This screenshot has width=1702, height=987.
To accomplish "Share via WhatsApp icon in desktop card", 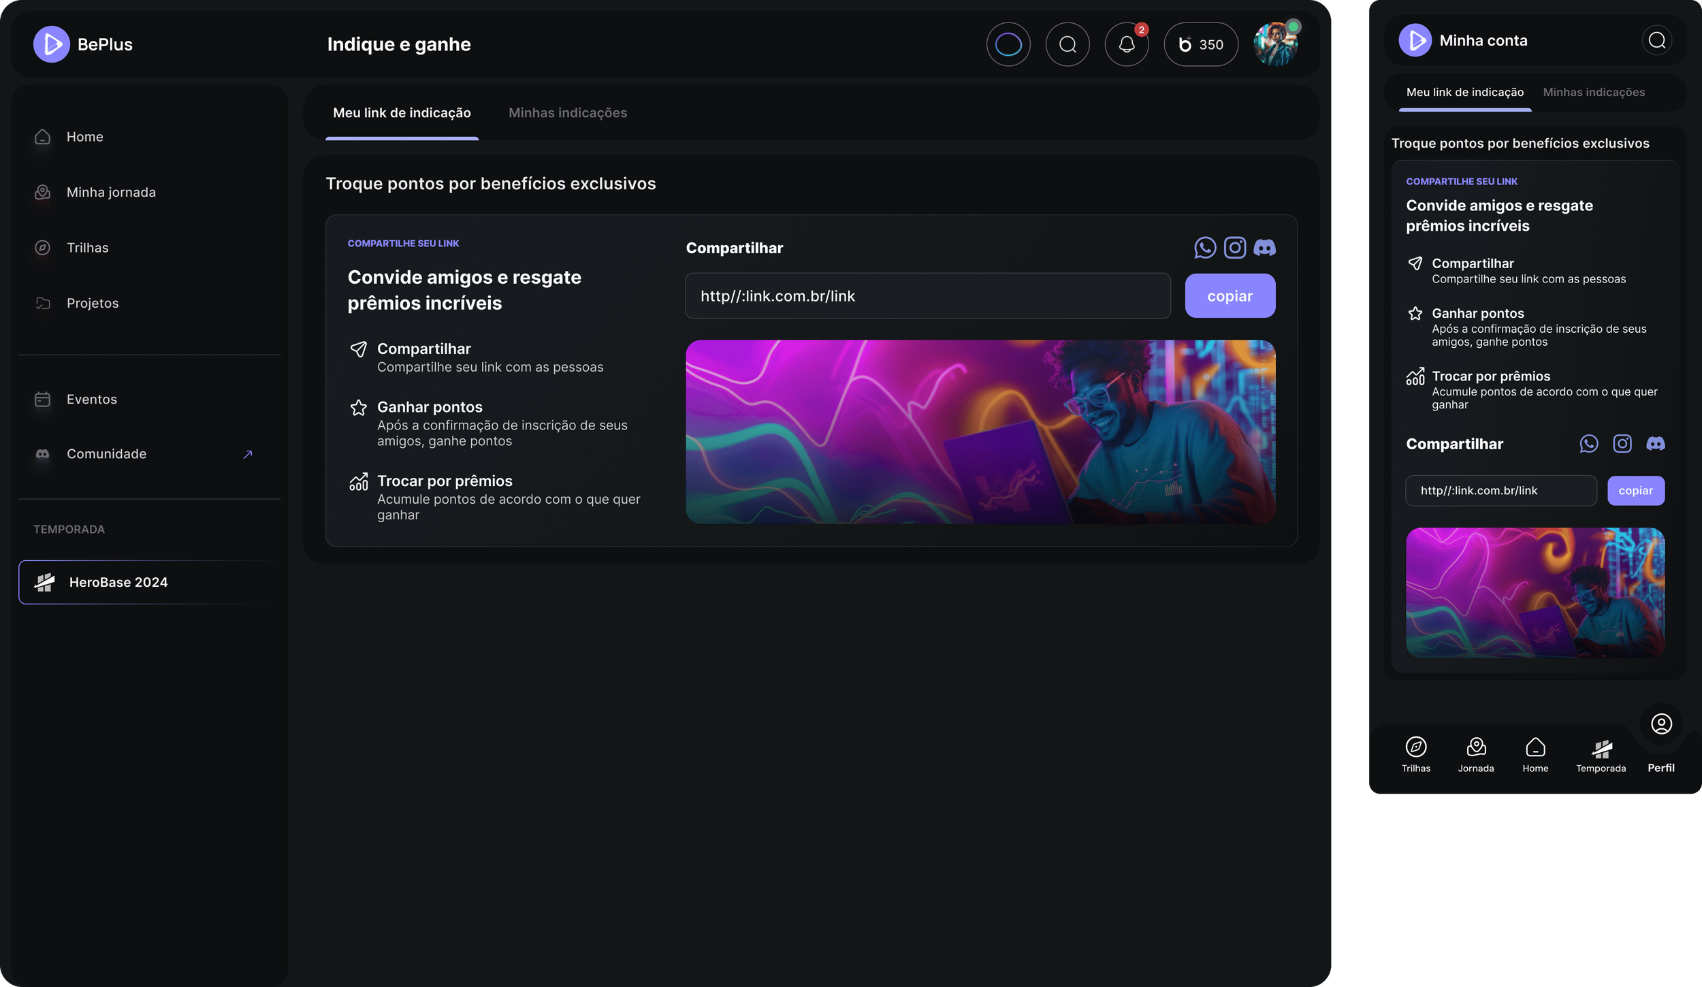I will click(x=1205, y=248).
